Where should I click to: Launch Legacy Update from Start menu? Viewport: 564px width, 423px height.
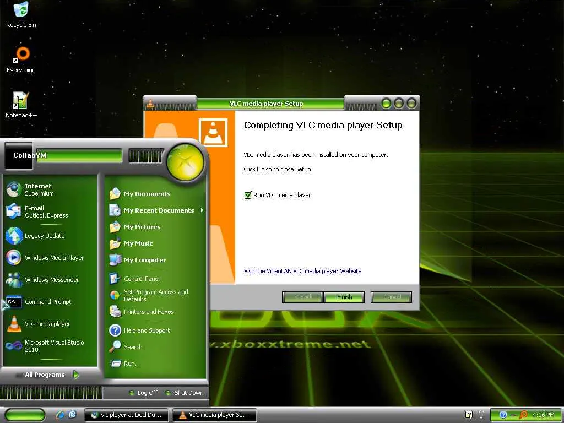(x=35, y=236)
